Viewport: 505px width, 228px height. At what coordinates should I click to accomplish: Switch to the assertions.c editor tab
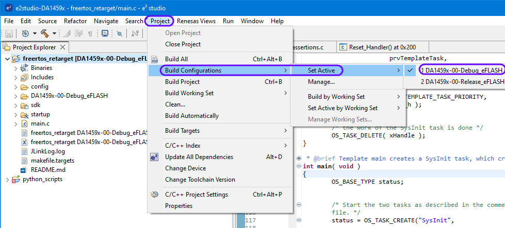(308, 47)
